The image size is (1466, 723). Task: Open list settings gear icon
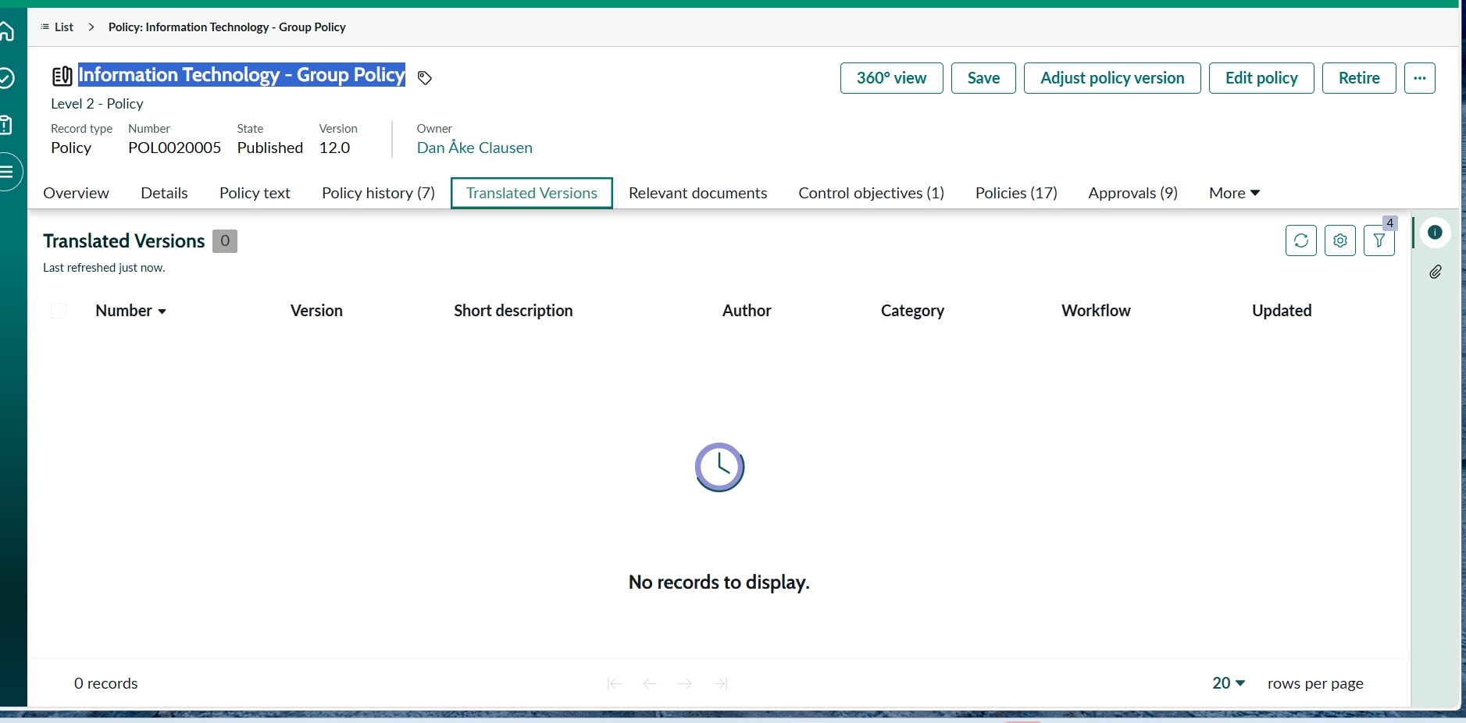click(x=1339, y=240)
